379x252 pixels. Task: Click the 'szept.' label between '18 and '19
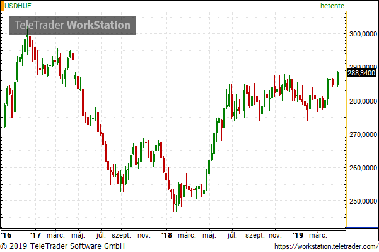(x=255, y=236)
